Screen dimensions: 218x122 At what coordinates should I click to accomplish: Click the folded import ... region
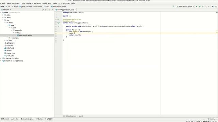(69, 16)
